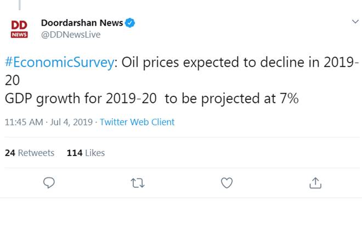
Task: Click the @DDNewsLive handle
Action: [71, 35]
